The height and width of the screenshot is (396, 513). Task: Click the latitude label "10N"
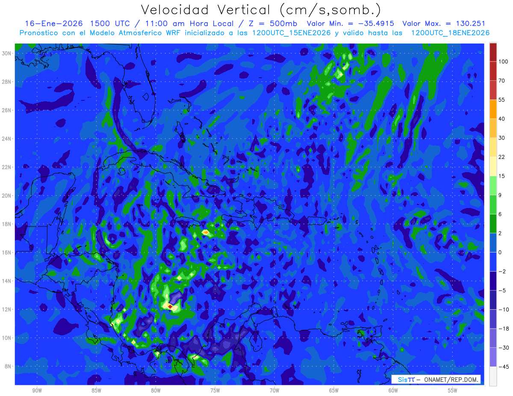(6, 337)
